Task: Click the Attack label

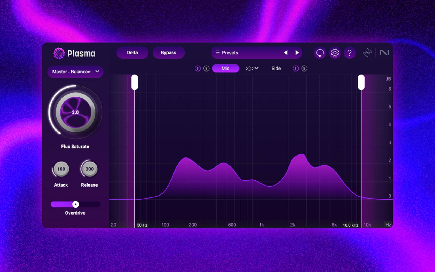Action: tap(61, 185)
